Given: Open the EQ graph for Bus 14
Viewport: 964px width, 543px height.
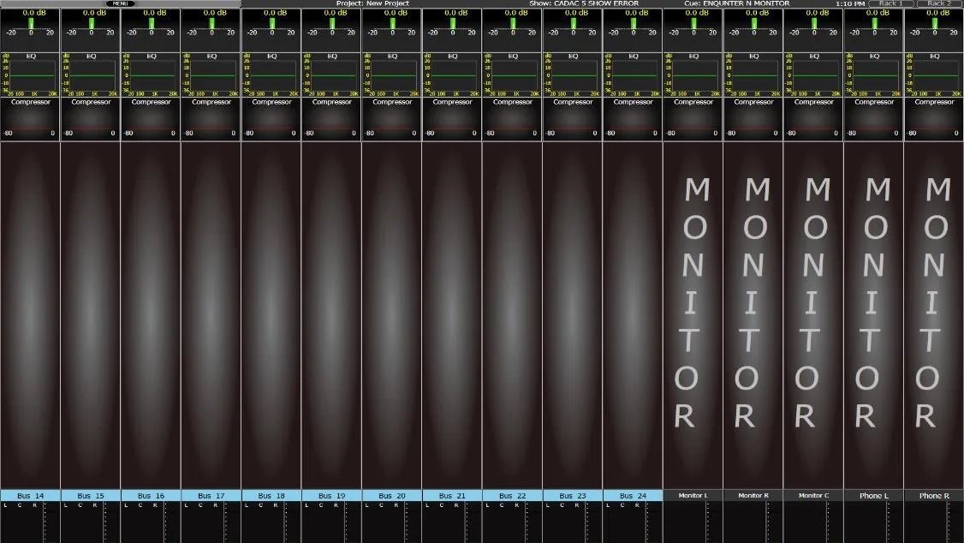Looking at the screenshot, I should point(30,75).
